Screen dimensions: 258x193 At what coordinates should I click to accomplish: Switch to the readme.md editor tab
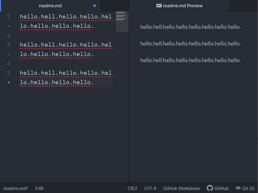click(50, 6)
